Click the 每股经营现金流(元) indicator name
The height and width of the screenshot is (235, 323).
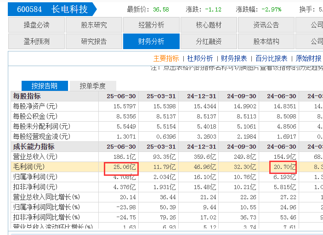click(x=42, y=136)
